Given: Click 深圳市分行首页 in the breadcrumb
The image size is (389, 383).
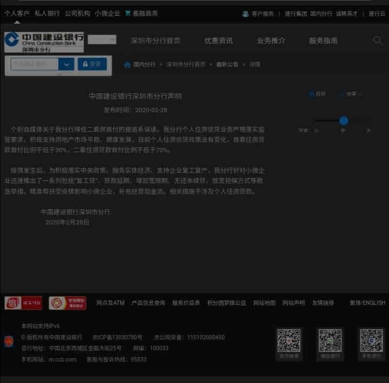Looking at the screenshot, I should point(186,65).
